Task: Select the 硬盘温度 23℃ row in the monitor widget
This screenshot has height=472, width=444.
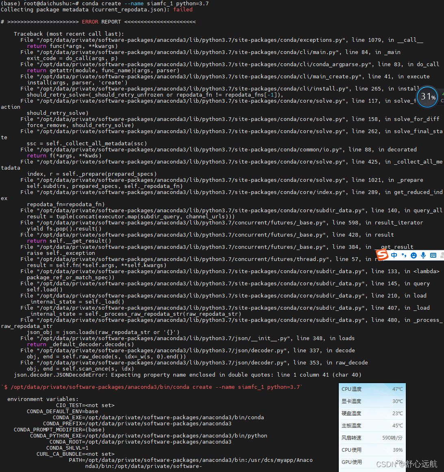Action: 372,413
